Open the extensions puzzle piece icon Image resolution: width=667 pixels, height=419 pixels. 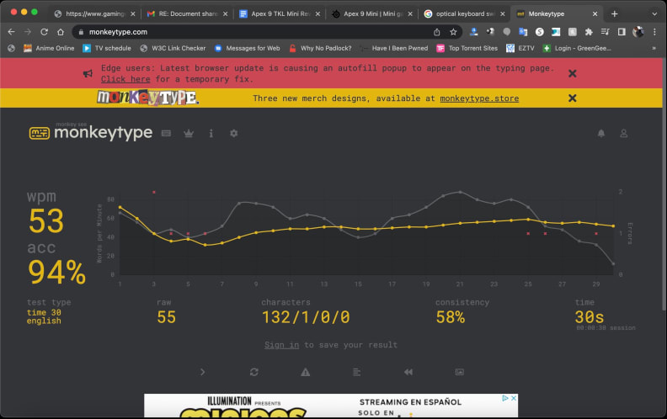[x=589, y=32]
